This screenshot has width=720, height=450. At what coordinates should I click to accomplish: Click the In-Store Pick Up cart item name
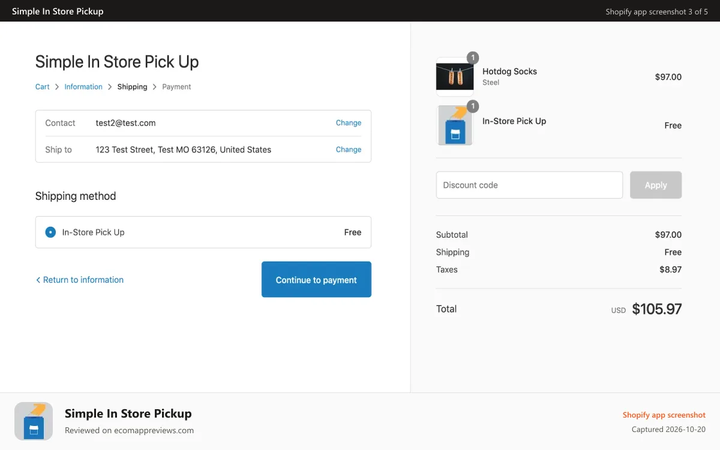(x=514, y=121)
